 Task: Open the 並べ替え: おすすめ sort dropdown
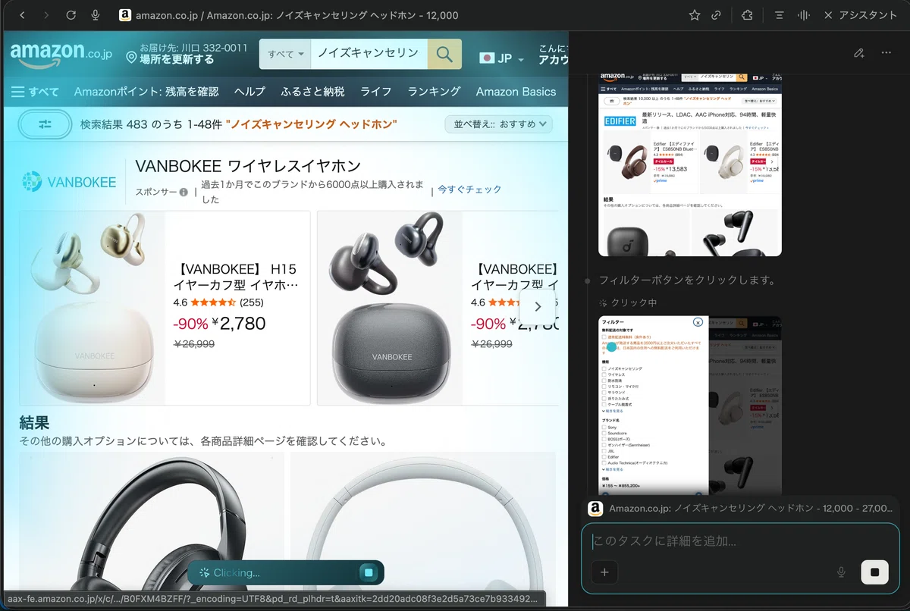pos(498,124)
